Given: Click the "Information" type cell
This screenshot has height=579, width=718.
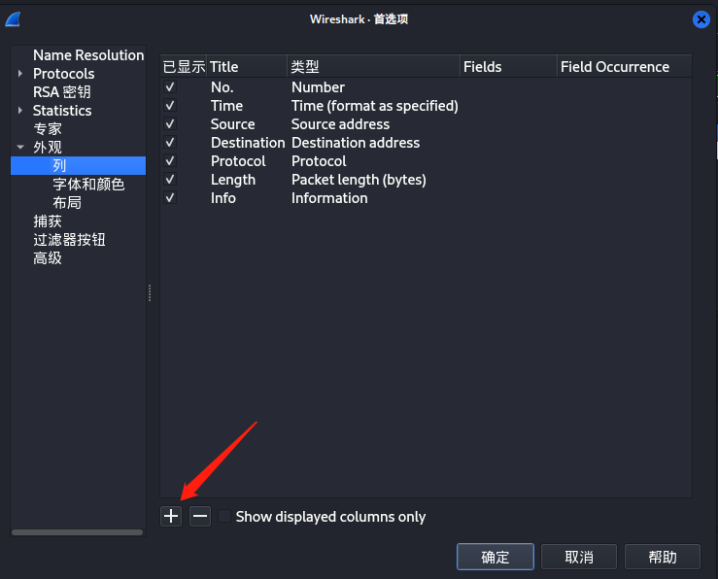Looking at the screenshot, I should 329,198.
